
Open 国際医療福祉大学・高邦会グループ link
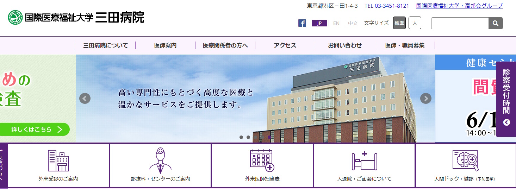[x=460, y=6]
